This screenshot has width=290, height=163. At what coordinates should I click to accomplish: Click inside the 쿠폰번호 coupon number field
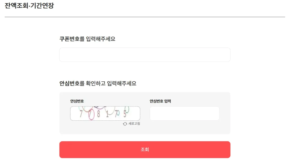pos(145,54)
